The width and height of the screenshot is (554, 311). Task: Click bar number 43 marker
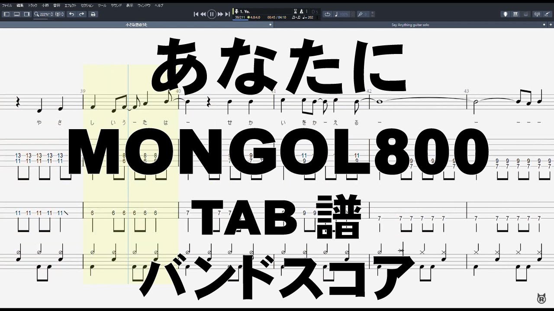tap(466, 91)
